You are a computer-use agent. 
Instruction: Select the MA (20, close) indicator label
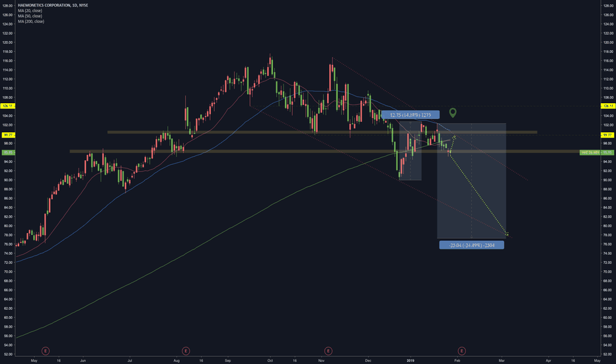point(30,11)
